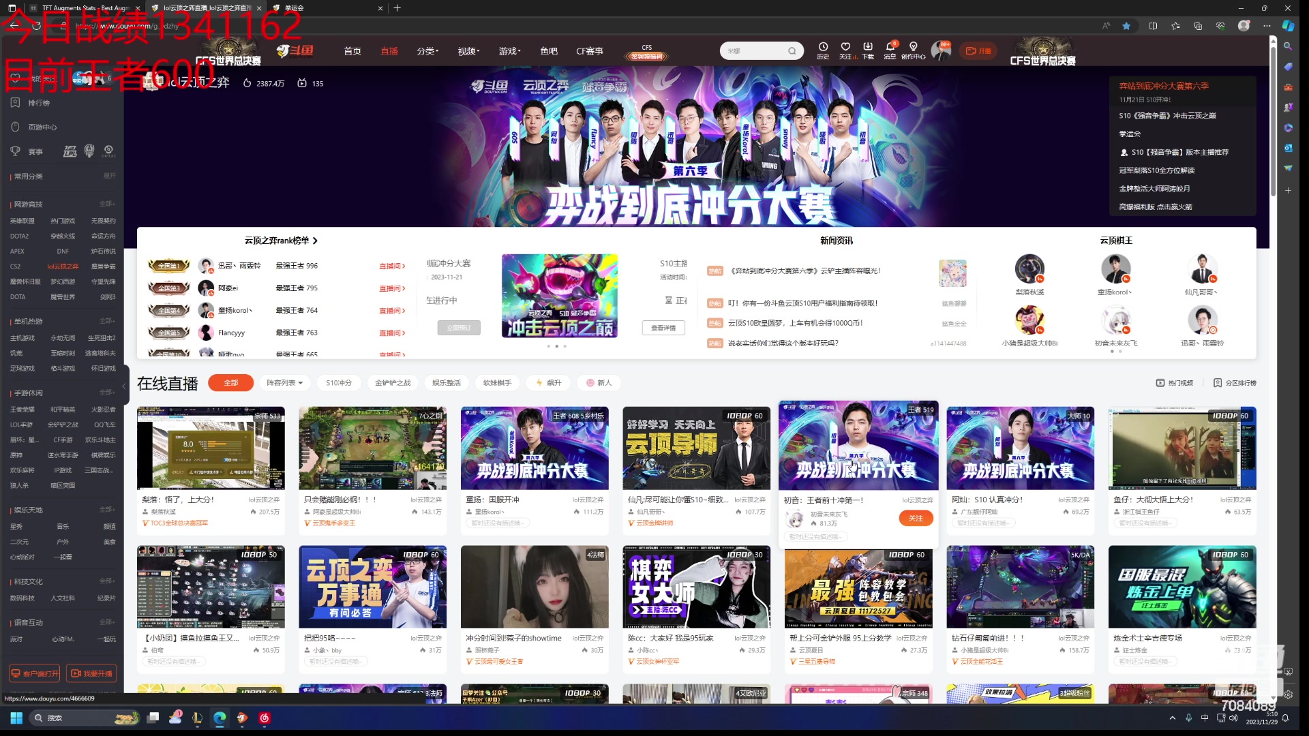Click the 开播 start streaming button

(x=978, y=51)
